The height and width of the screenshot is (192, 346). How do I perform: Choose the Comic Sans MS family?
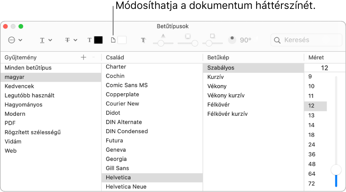(x=152, y=85)
